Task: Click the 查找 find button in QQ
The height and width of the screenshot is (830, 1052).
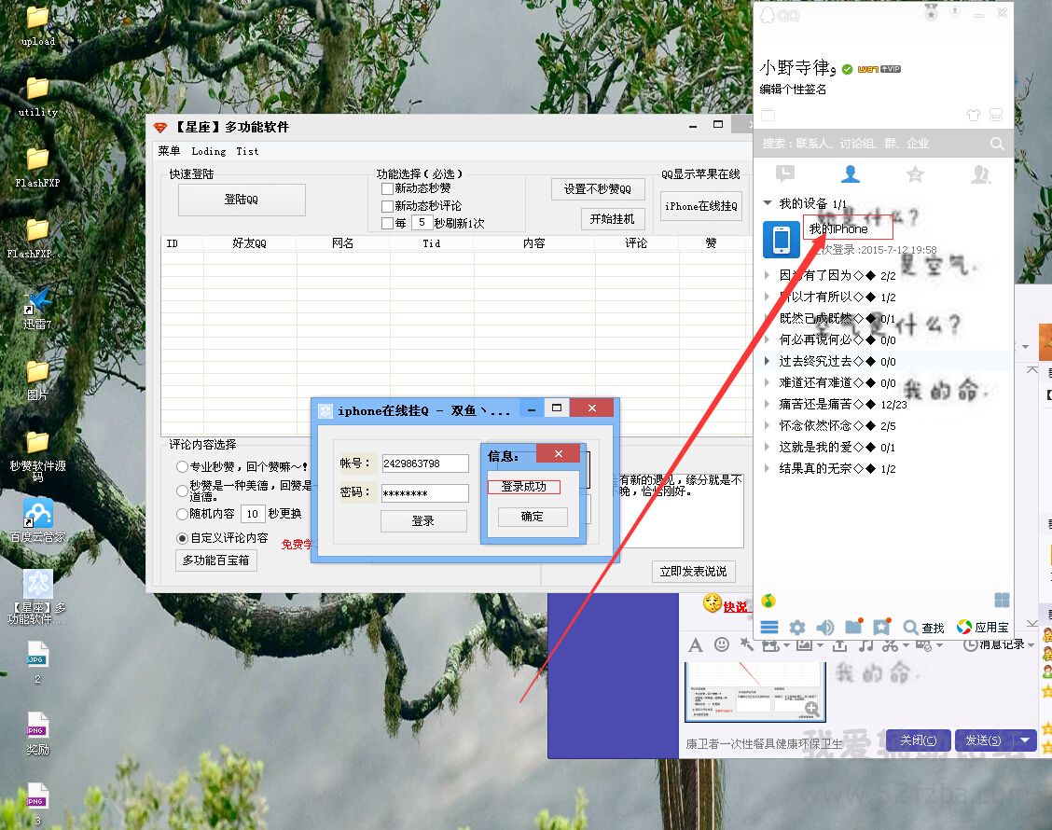Action: tap(924, 628)
